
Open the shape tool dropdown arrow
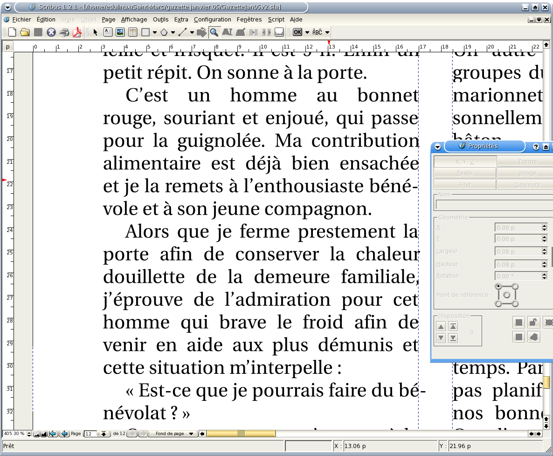pos(154,33)
